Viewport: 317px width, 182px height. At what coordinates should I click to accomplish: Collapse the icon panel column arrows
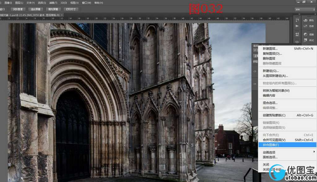(x=299, y=14)
